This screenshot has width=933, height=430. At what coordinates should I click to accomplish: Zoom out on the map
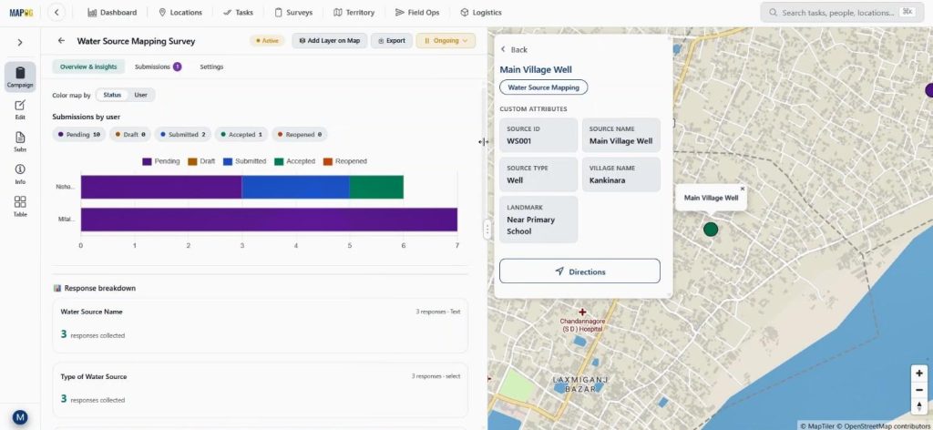(x=919, y=390)
